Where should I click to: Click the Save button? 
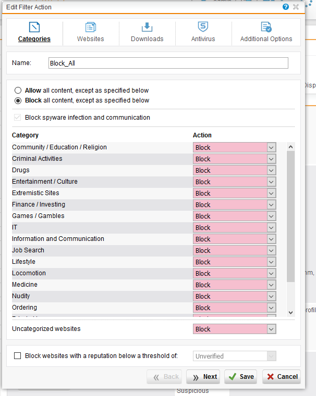[240, 377]
